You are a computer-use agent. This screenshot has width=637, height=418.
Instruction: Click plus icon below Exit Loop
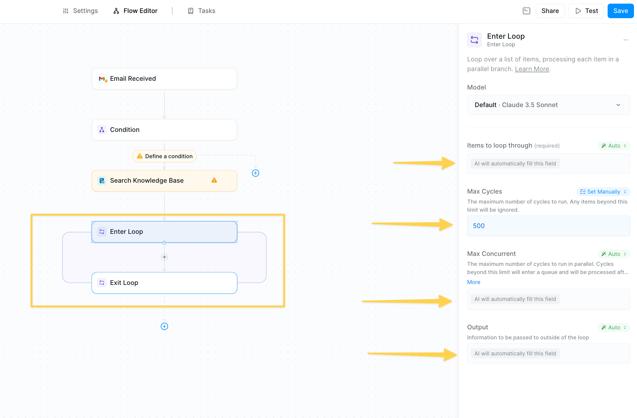tap(164, 326)
